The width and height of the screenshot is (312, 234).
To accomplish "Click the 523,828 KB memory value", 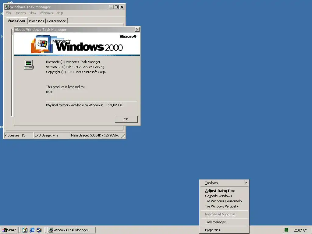I will [x=115, y=105].
